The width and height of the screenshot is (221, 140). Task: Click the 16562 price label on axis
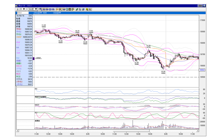pos(202,70)
